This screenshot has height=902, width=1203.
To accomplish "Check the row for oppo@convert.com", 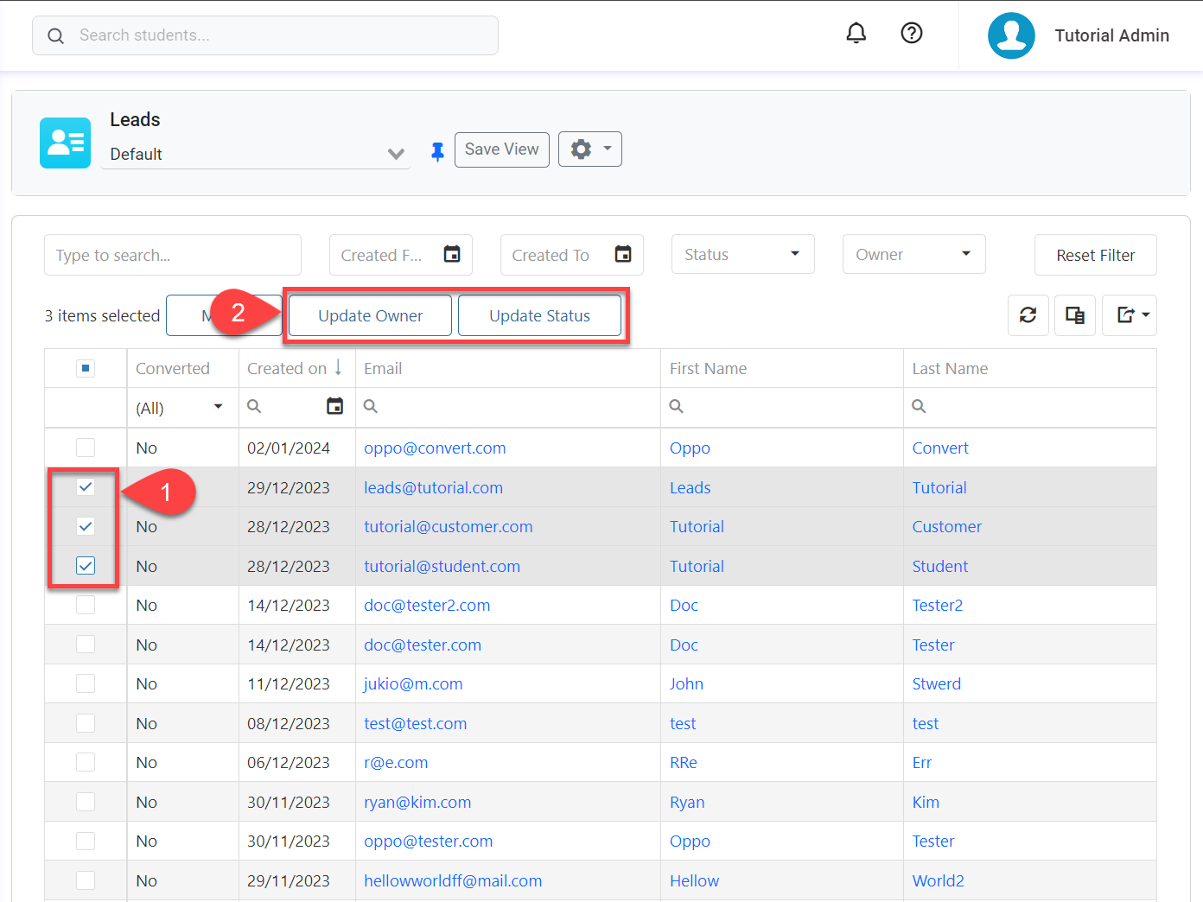I will click(x=86, y=448).
